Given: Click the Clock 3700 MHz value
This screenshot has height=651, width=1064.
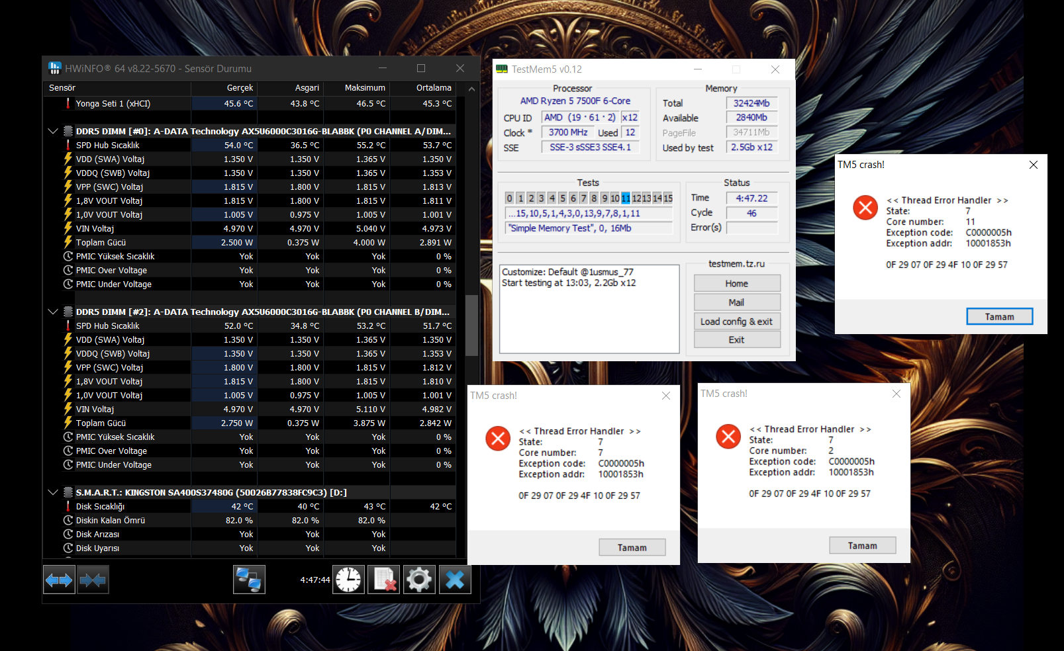Looking at the screenshot, I should (567, 132).
